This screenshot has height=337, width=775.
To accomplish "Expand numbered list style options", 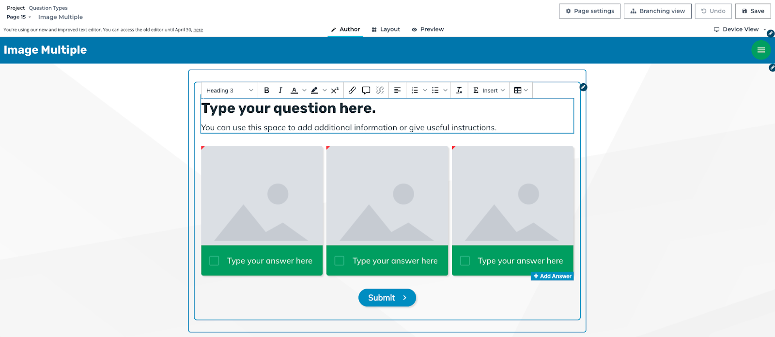I will pos(425,91).
